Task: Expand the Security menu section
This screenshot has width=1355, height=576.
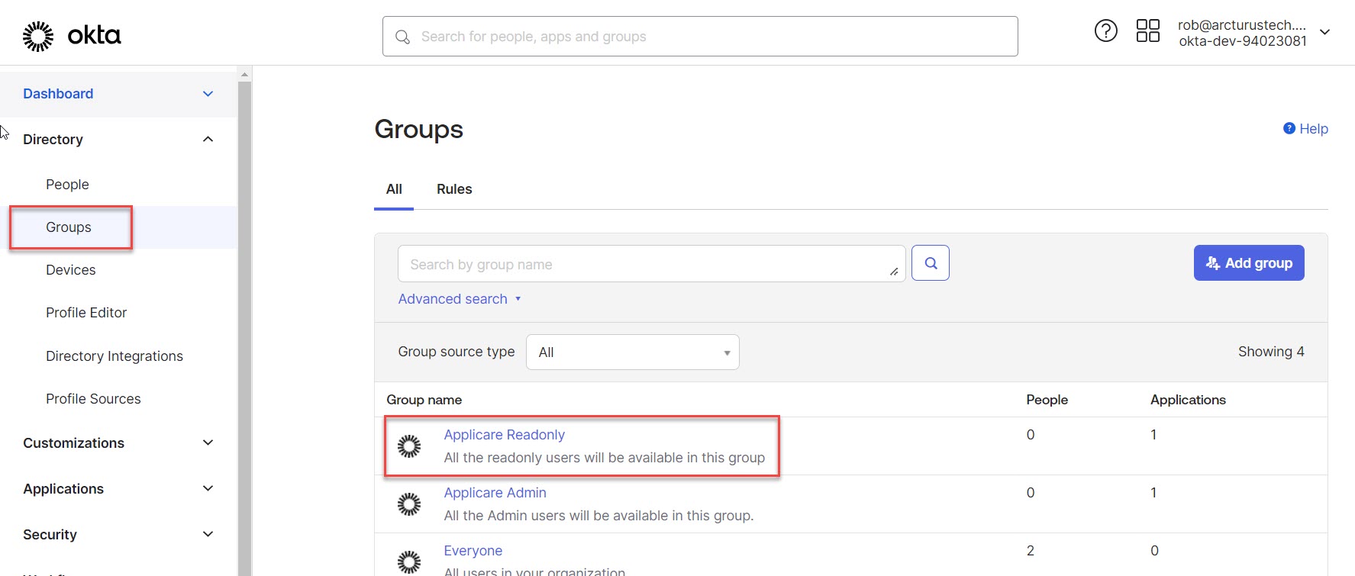Action: click(208, 535)
